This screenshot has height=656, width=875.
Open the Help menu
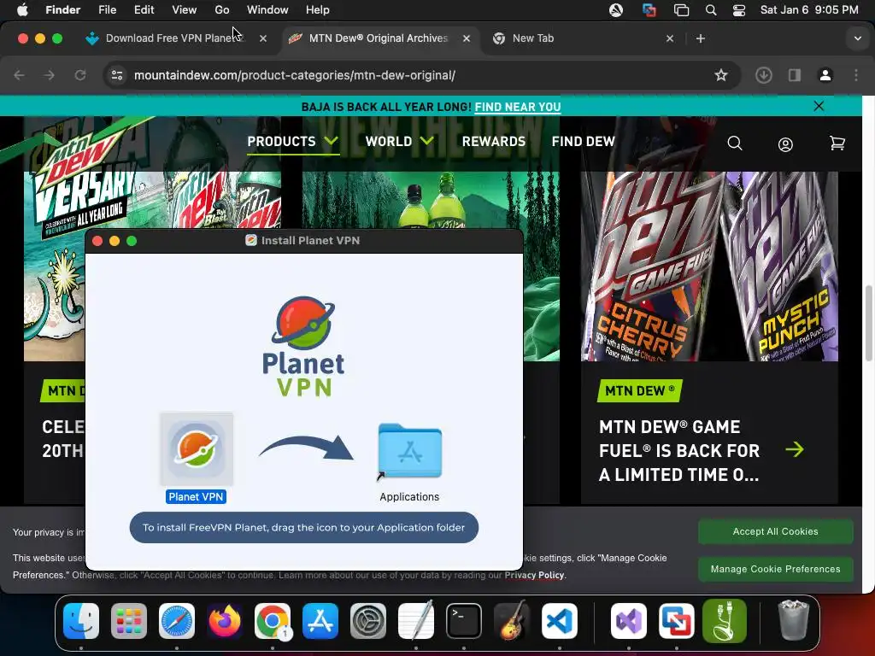(x=318, y=10)
